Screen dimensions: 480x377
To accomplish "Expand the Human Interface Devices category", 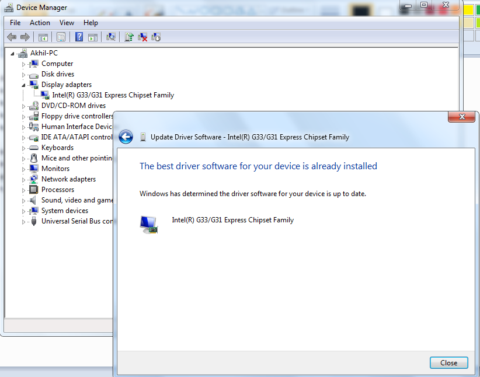I will point(23,127).
